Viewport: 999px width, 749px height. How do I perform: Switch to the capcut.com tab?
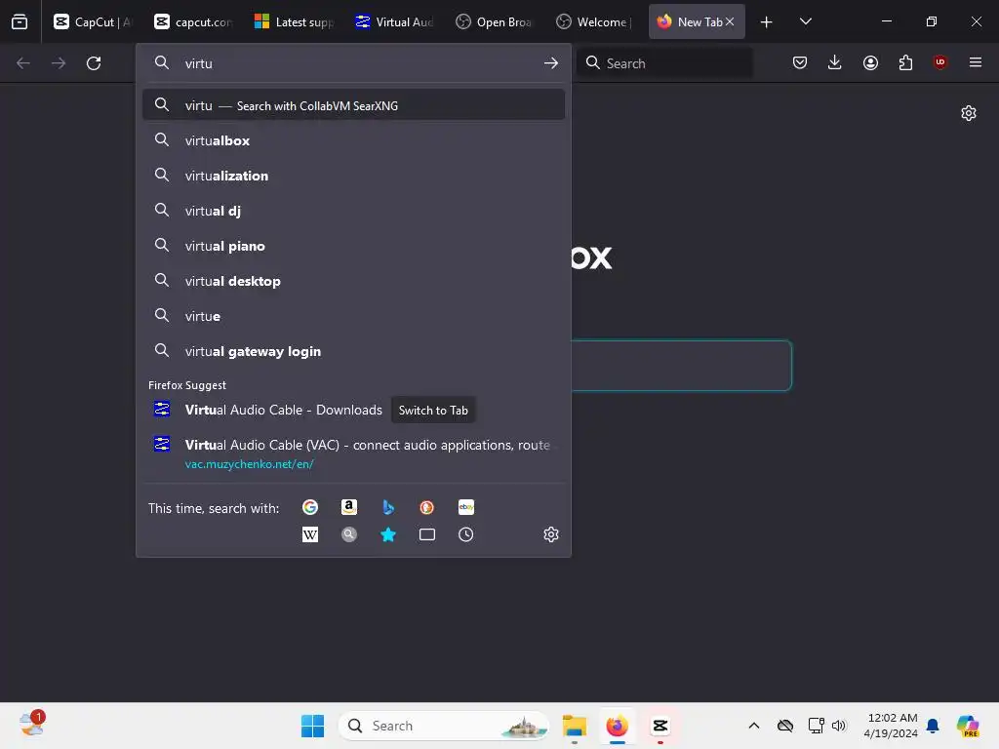[193, 21]
